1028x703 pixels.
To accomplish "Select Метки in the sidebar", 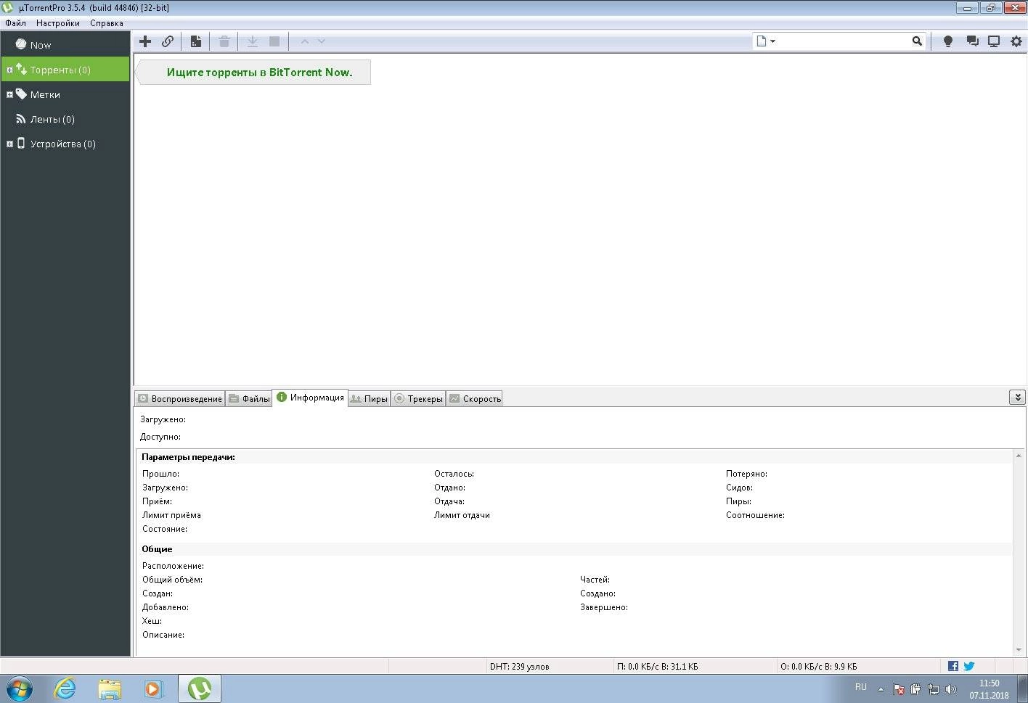I will click(x=65, y=94).
